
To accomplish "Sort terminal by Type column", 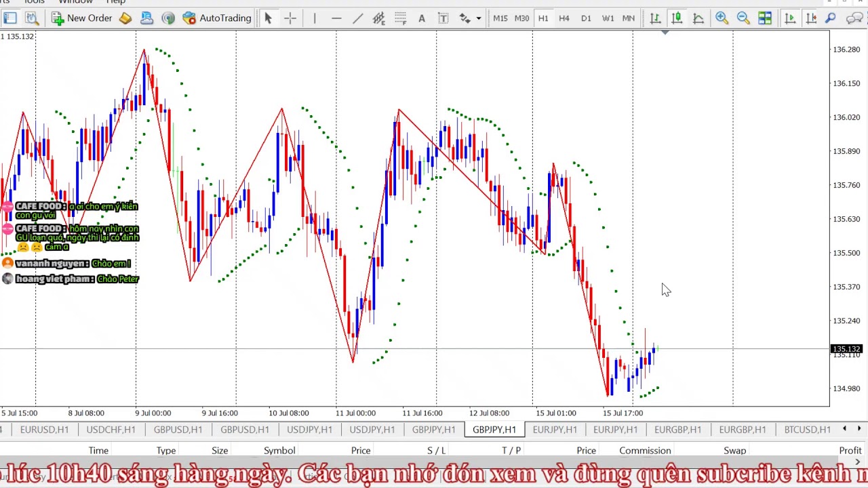I will tap(166, 450).
